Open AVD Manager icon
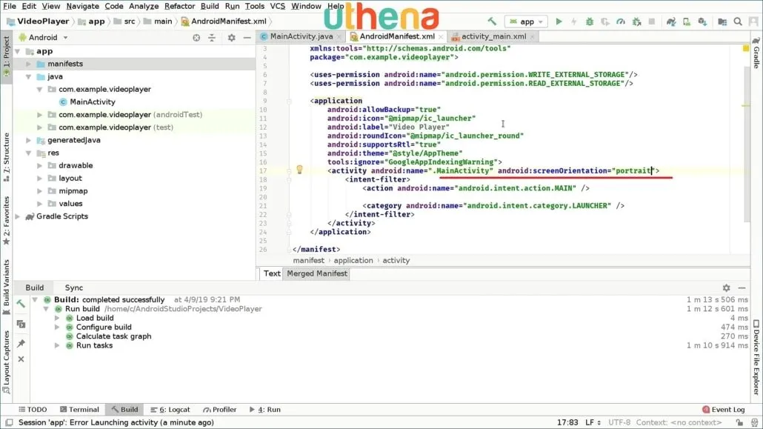 point(687,21)
